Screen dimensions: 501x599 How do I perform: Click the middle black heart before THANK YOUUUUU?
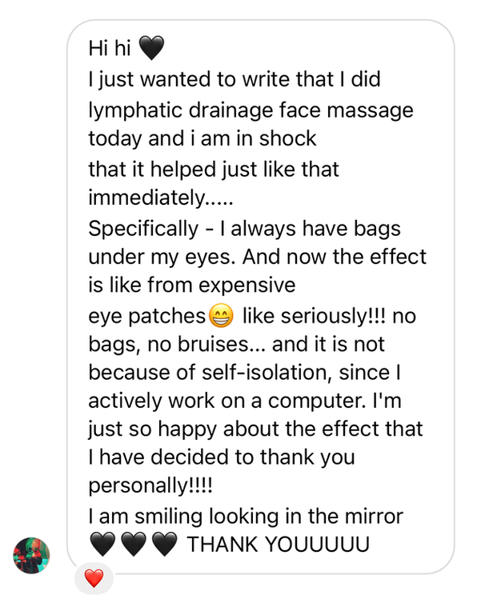[x=133, y=545]
